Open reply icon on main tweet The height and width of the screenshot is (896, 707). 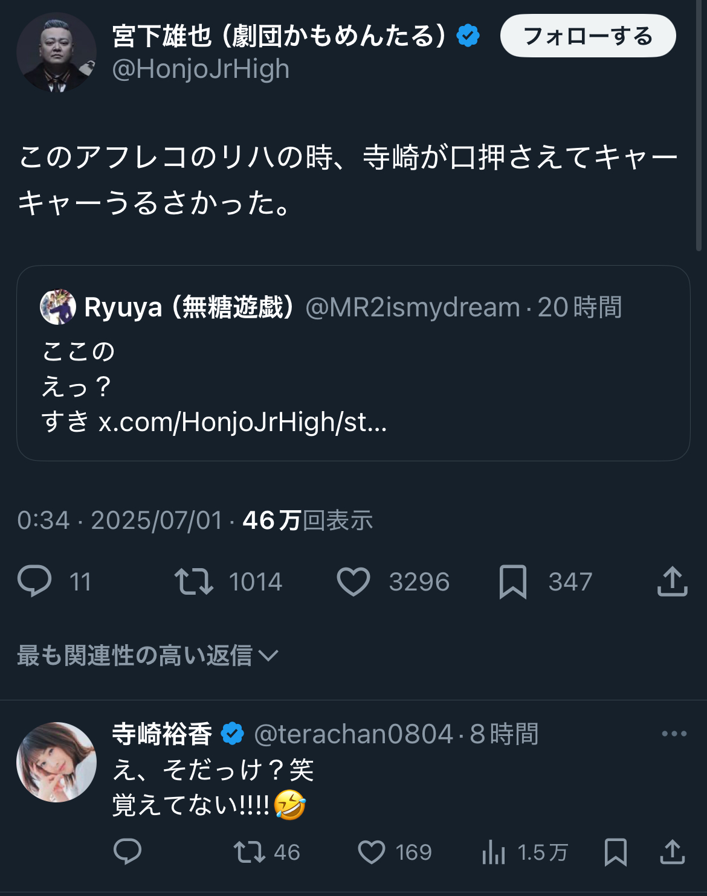34,581
